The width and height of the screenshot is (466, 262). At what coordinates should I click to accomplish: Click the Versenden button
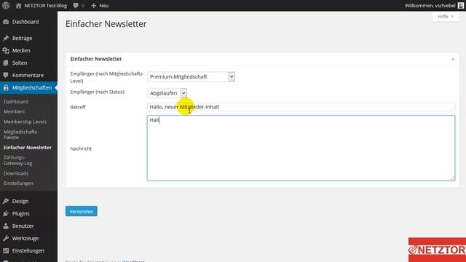point(82,211)
